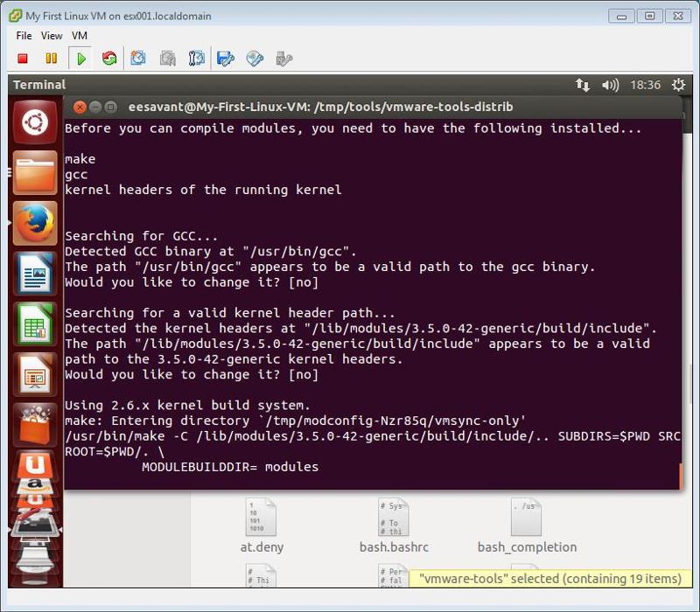
Task: Take a snapshot of the VM
Action: point(138,59)
